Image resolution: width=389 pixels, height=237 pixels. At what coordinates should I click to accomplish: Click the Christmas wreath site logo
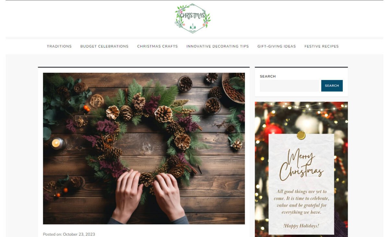click(193, 18)
